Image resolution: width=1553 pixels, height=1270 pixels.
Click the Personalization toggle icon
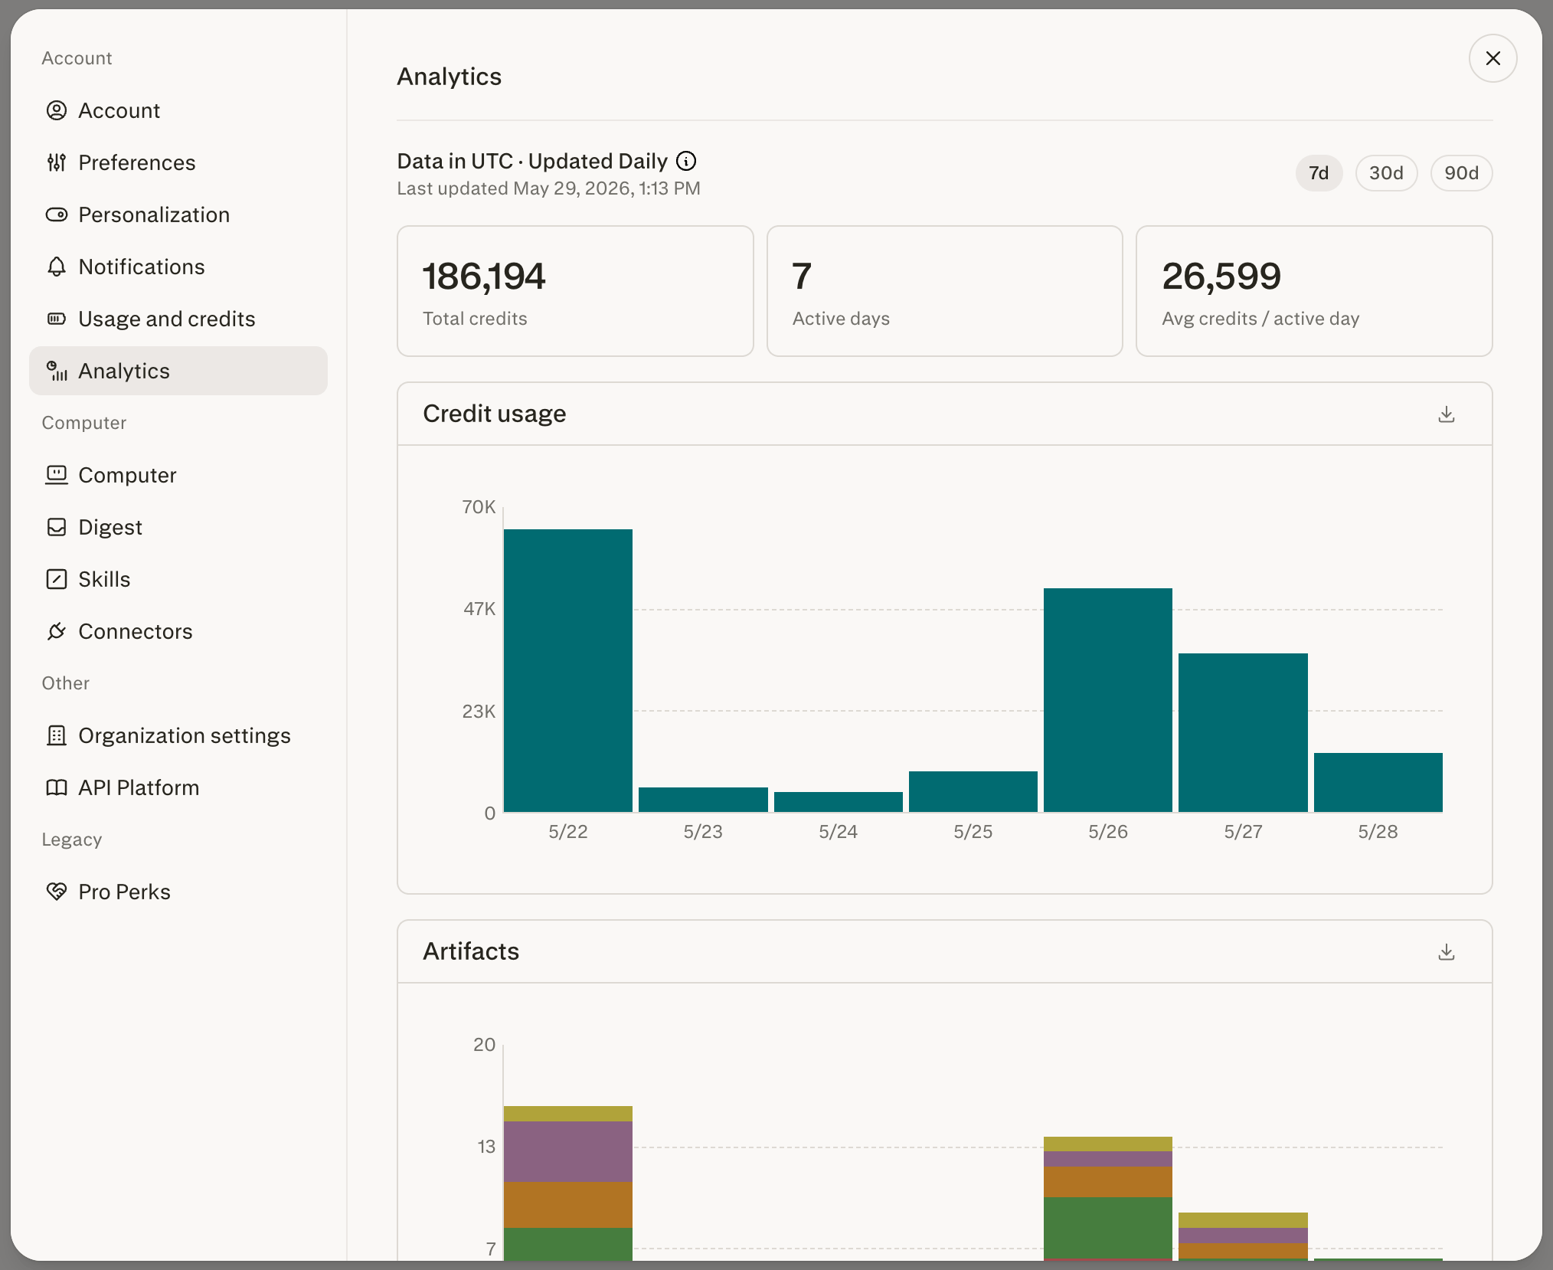(57, 214)
